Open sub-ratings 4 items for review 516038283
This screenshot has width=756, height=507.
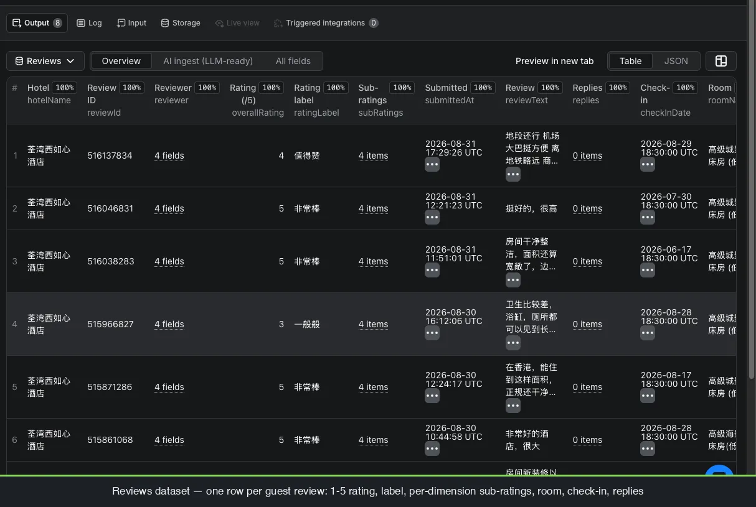374,261
